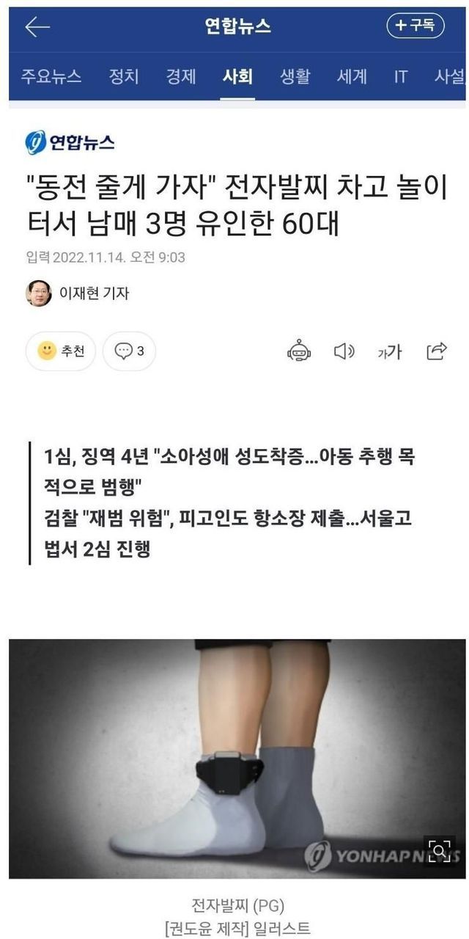Tap the reporter's profile photo

(x=39, y=293)
